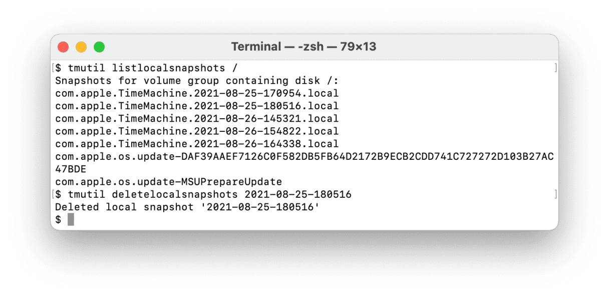The image size is (609, 297).
Task: Click the right bracket mark of the deletelocalsnapshots command
Action: (555, 194)
